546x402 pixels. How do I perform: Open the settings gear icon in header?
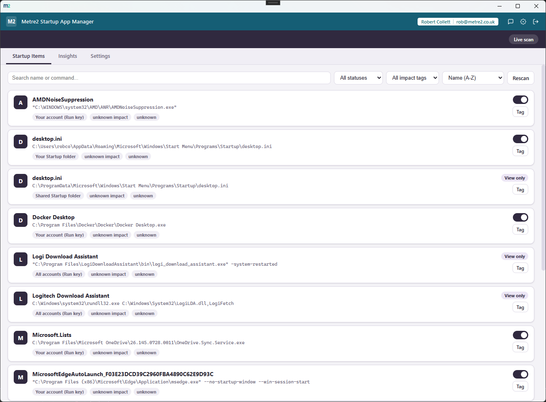523,22
